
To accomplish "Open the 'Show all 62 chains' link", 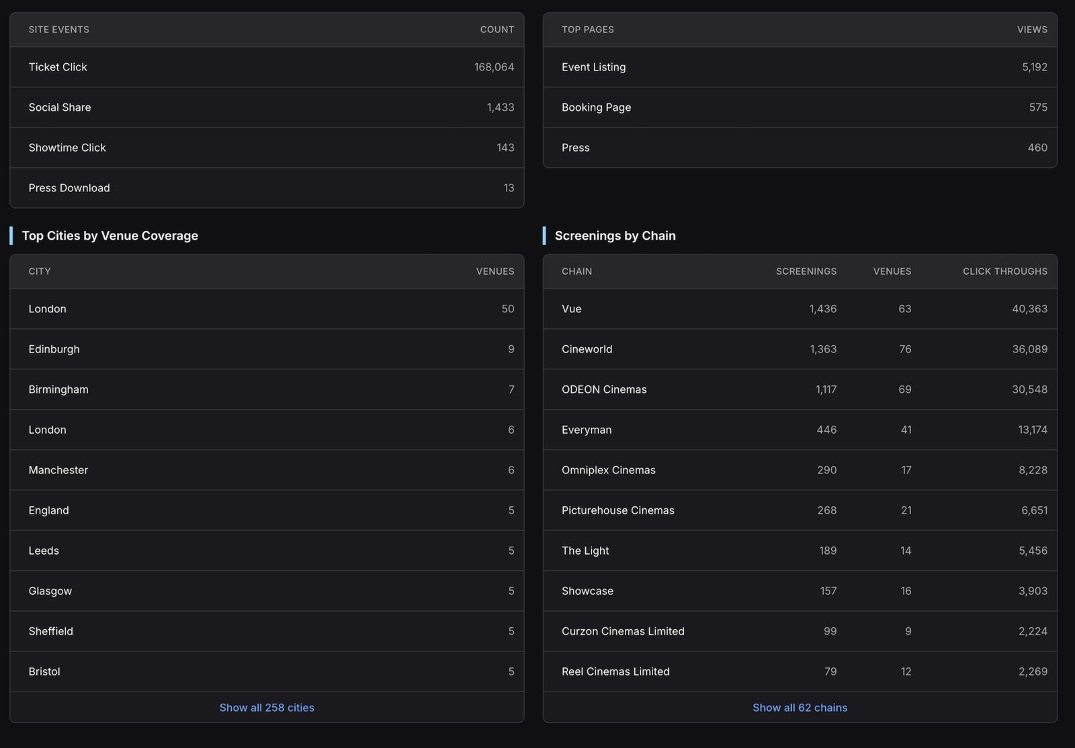I will [x=800, y=708].
